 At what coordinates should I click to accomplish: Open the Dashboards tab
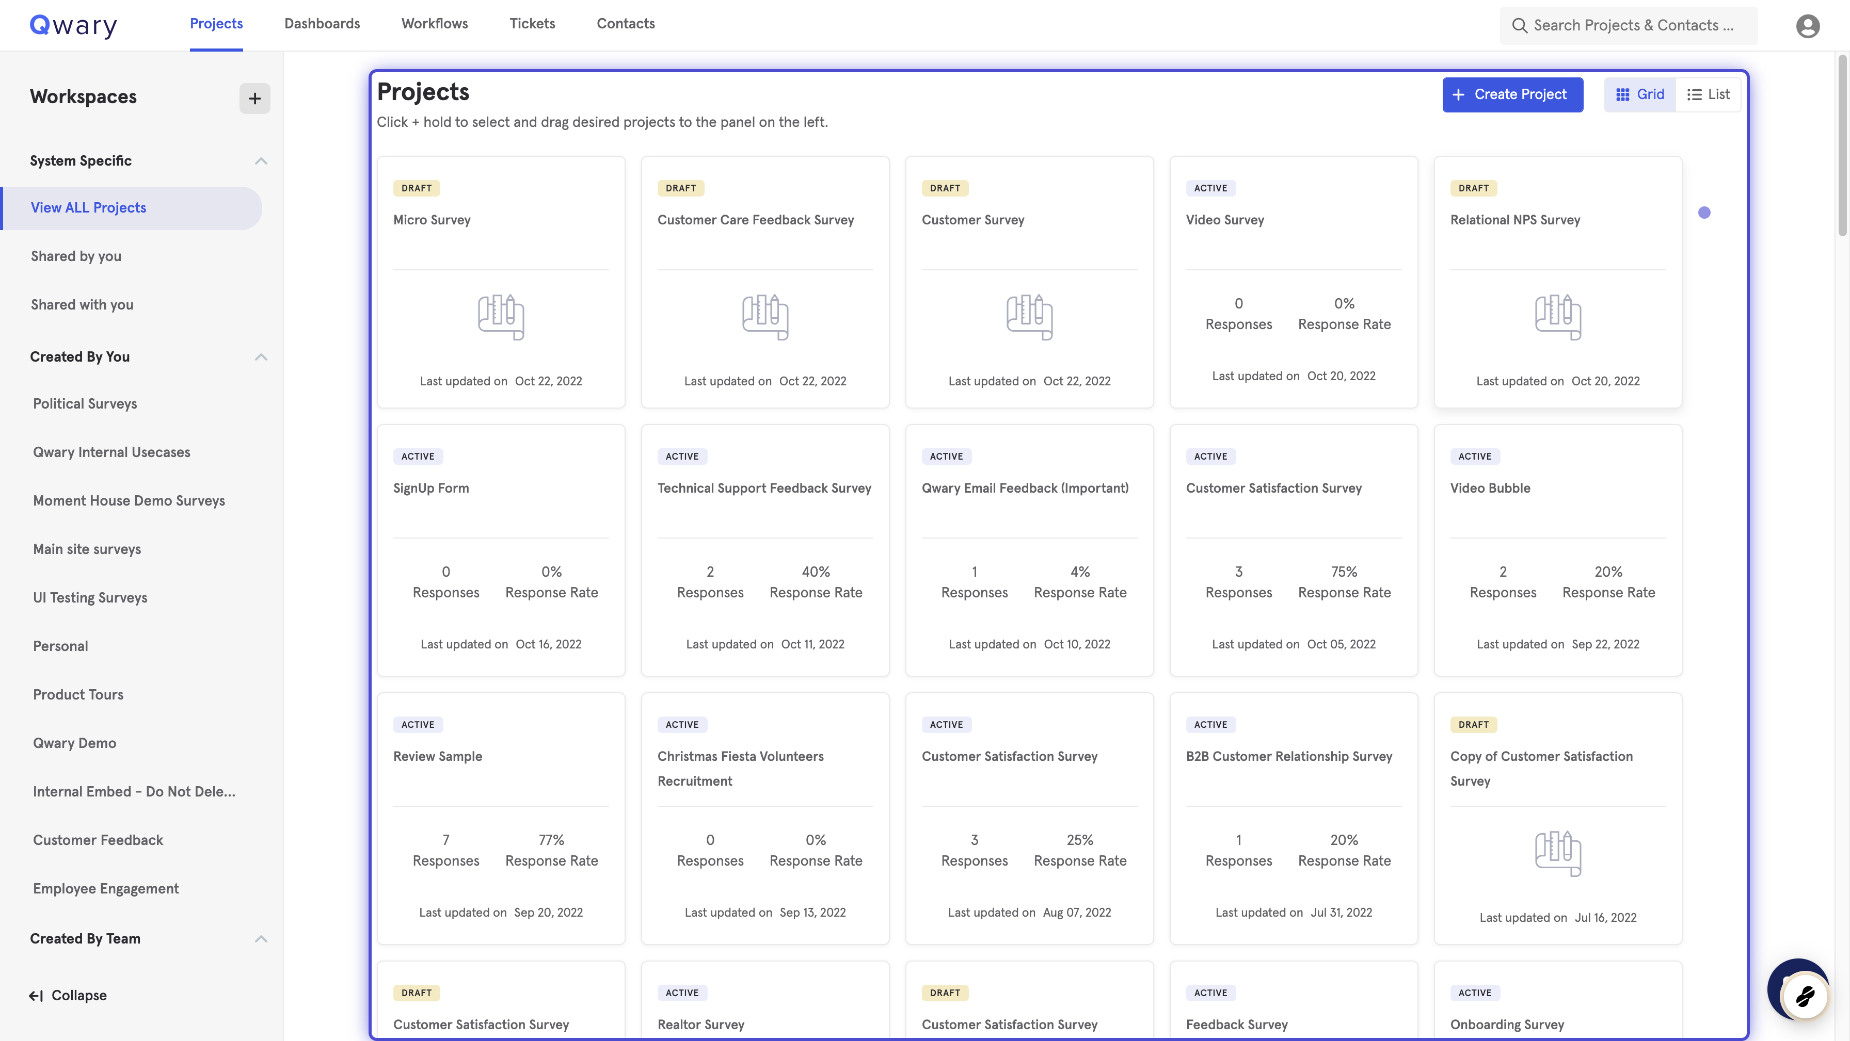pyautogui.click(x=322, y=24)
